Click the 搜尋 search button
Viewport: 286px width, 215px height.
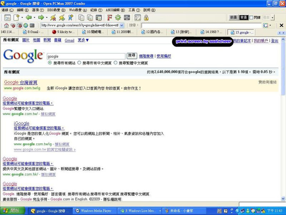click(x=132, y=55)
